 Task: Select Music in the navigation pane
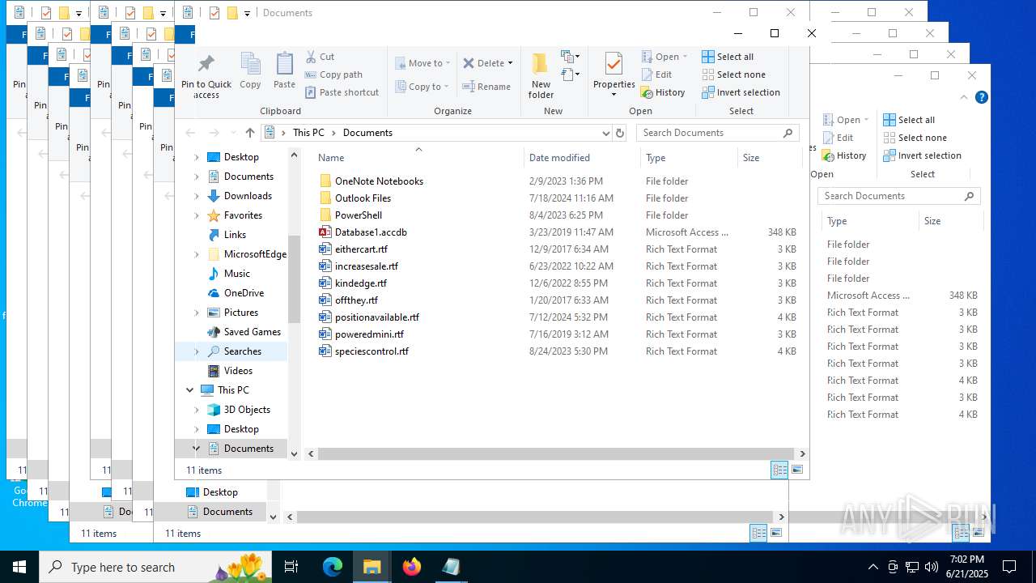click(228, 274)
